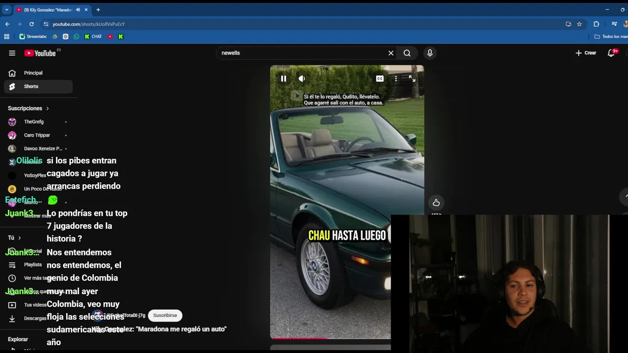Mute the Short's volume speaker
This screenshot has width=628, height=353.
tap(302, 78)
